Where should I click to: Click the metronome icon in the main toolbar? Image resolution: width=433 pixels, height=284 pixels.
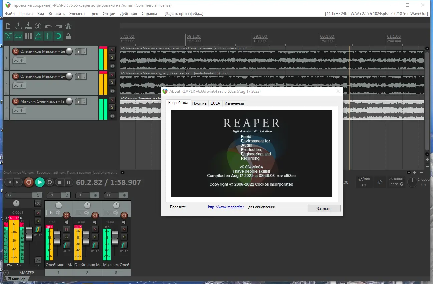68,26
